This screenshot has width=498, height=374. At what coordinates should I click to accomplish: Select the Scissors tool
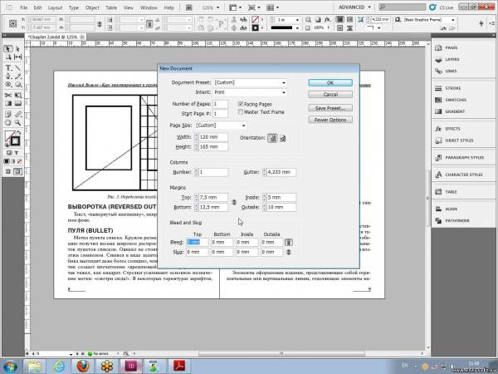point(8,95)
